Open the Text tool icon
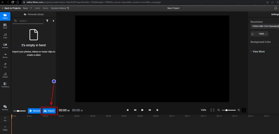The image size is (279, 134). [x=5, y=65]
